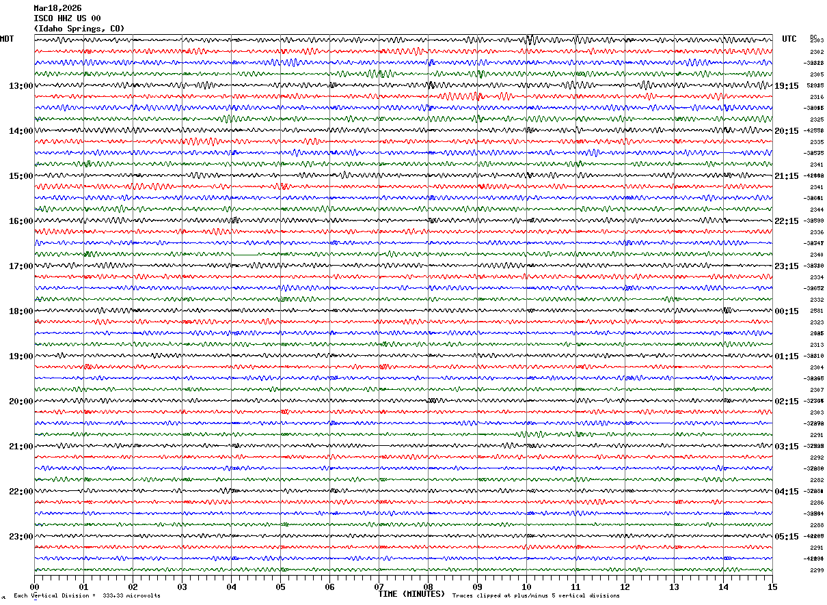Viewport: 827px width, 605px height.
Task: Click the MDT timezone header
Action: click(7, 39)
